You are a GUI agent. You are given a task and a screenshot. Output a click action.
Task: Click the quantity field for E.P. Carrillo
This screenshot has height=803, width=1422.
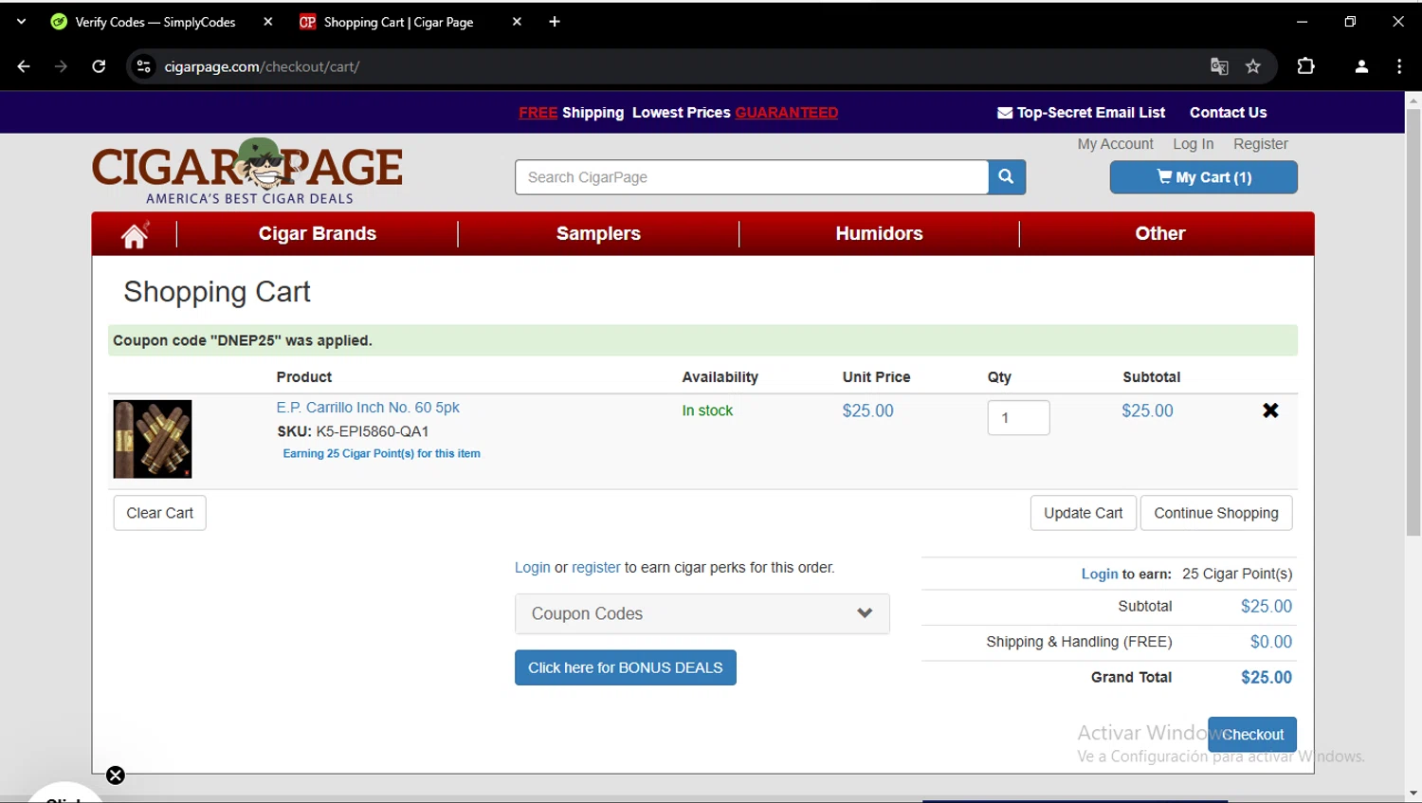tap(1018, 417)
